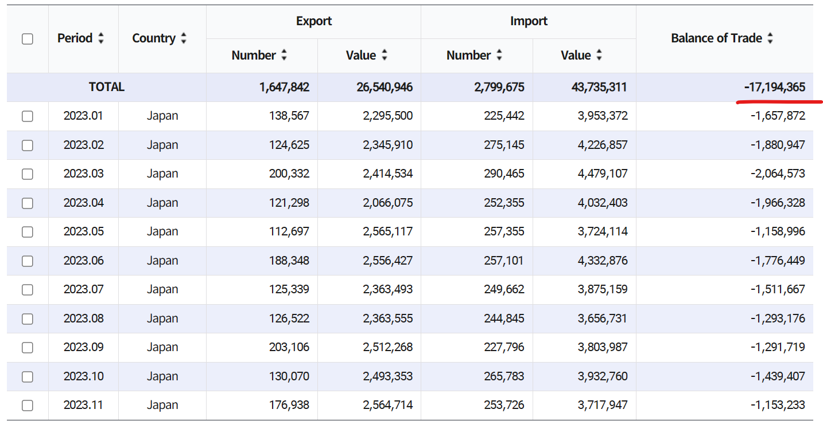Check the 2023.01 Japan row checkbox

point(28,116)
